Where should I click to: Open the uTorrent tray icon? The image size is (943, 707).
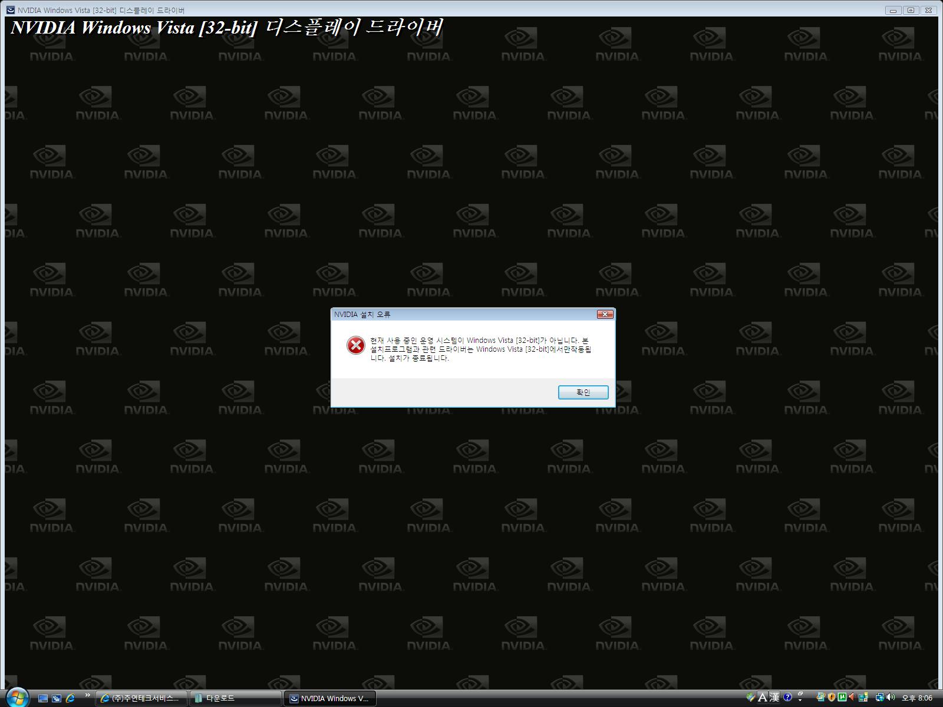(x=842, y=698)
